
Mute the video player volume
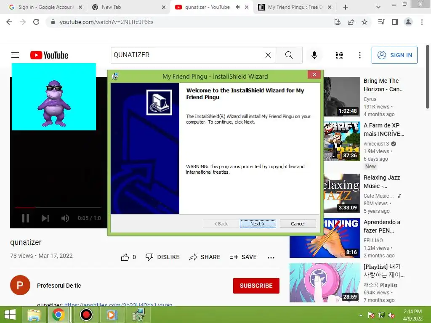click(x=65, y=218)
